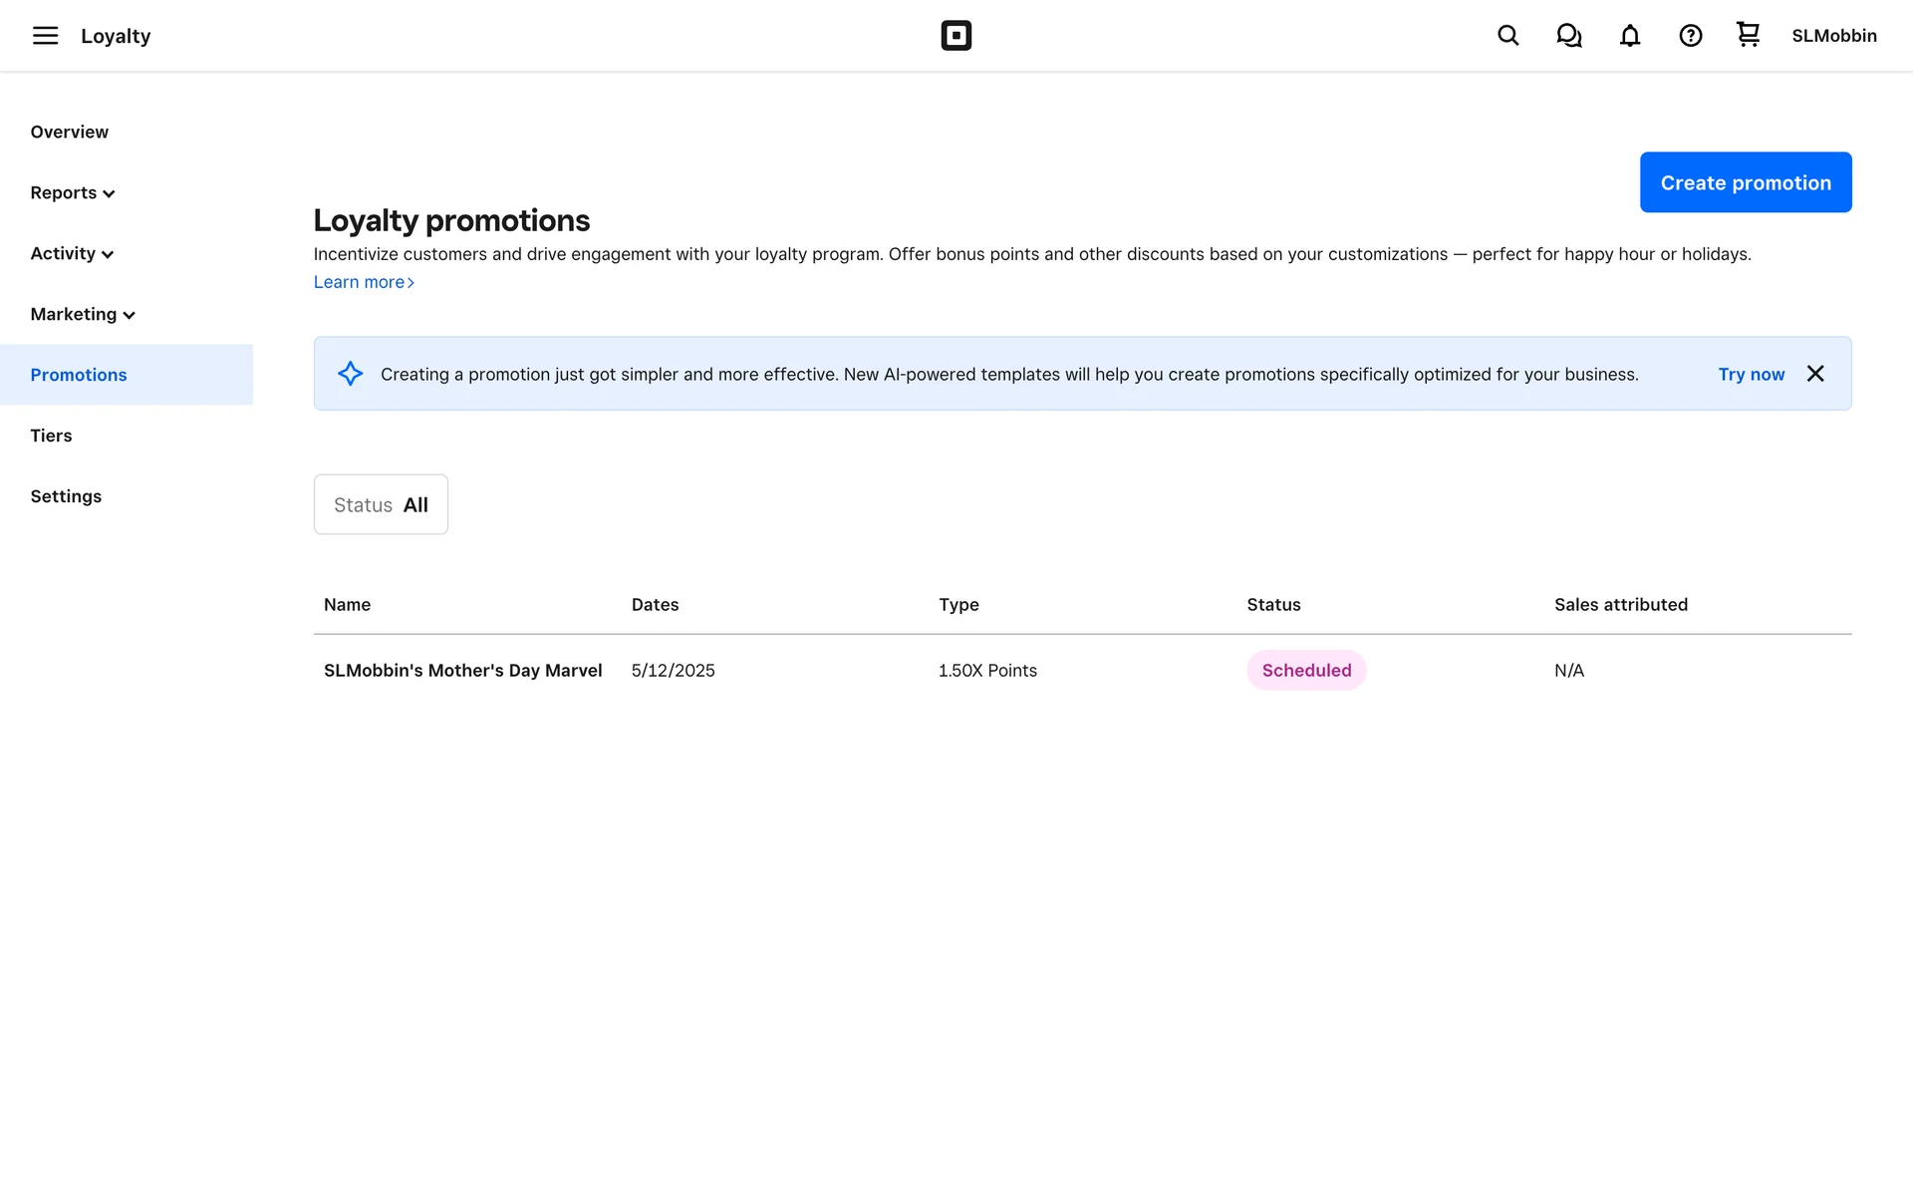Open SLMobbin's Mother's Day Marvel promotion
This screenshot has height=1196, width=1913.
click(x=462, y=671)
